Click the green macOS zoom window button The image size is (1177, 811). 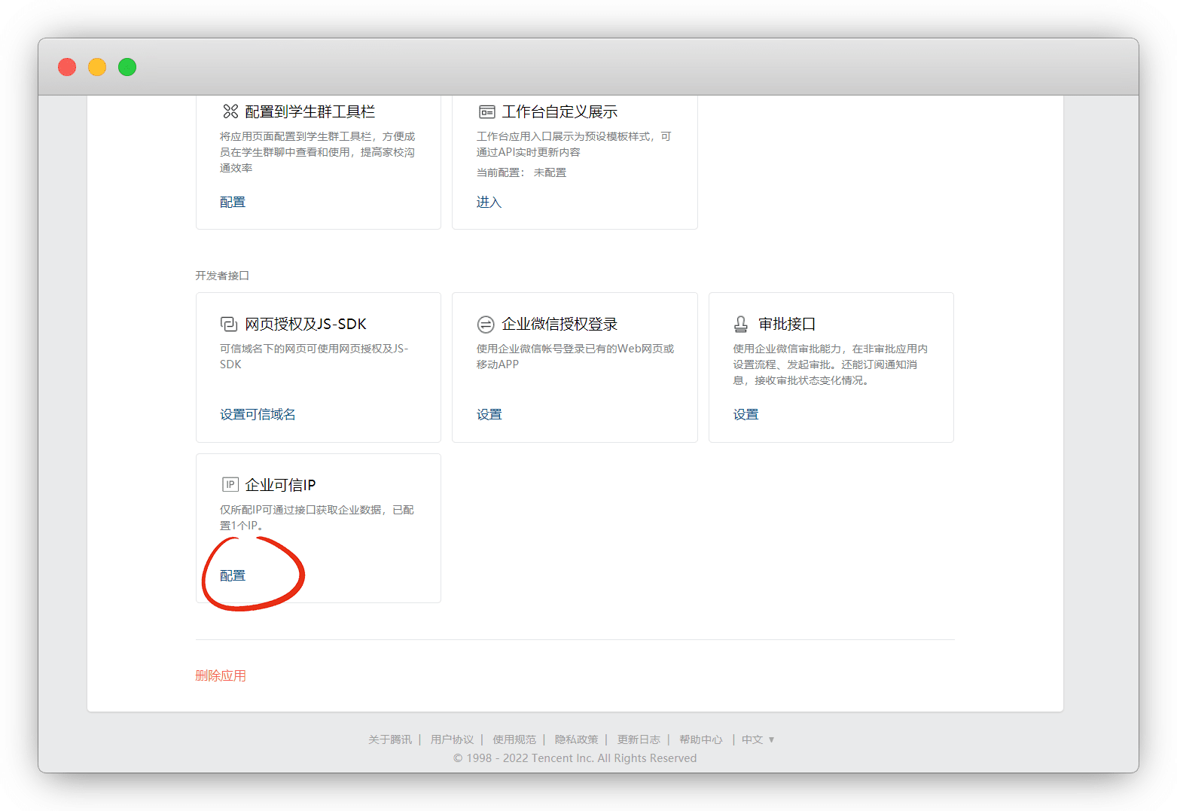[127, 67]
